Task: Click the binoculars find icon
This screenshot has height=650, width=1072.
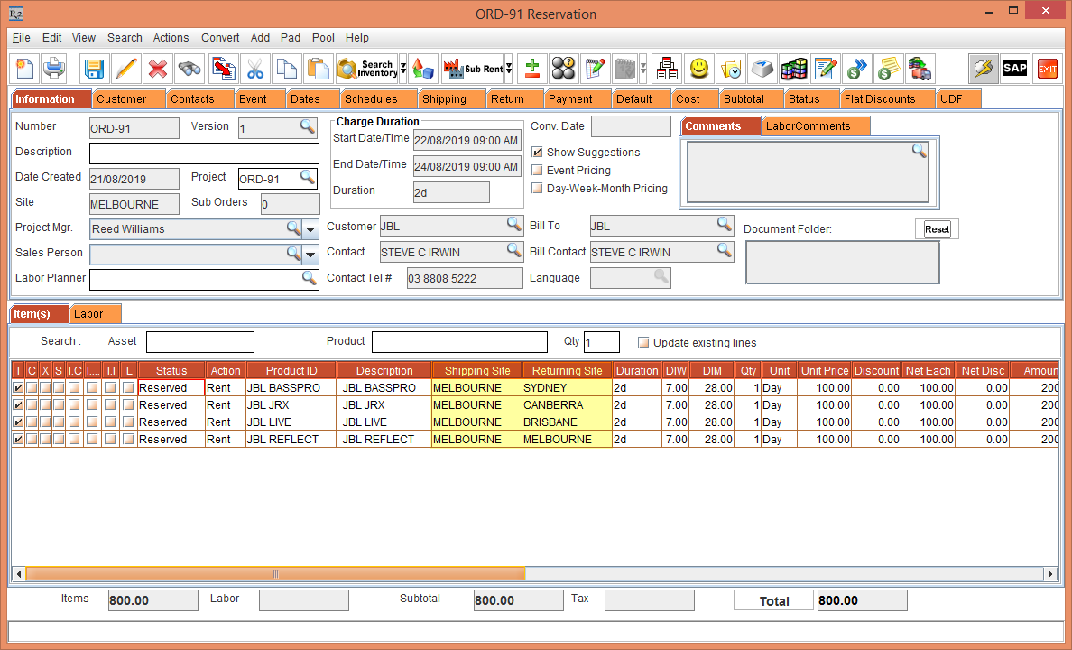Action: 189,69
